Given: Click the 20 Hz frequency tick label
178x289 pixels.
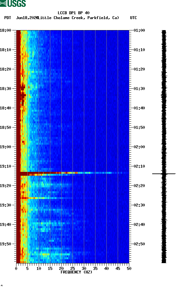Looking at the screenshot, I should pyautogui.click(x=61, y=269).
